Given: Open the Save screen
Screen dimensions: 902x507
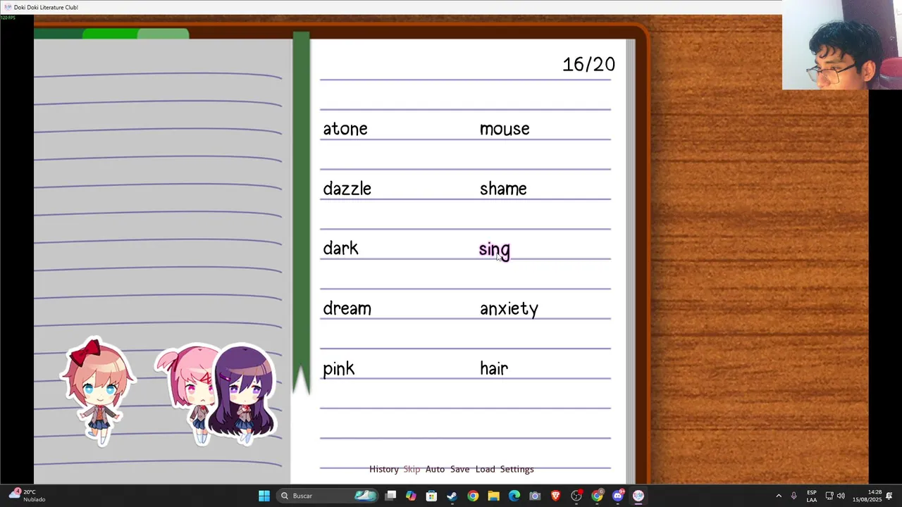Looking at the screenshot, I should [x=459, y=469].
